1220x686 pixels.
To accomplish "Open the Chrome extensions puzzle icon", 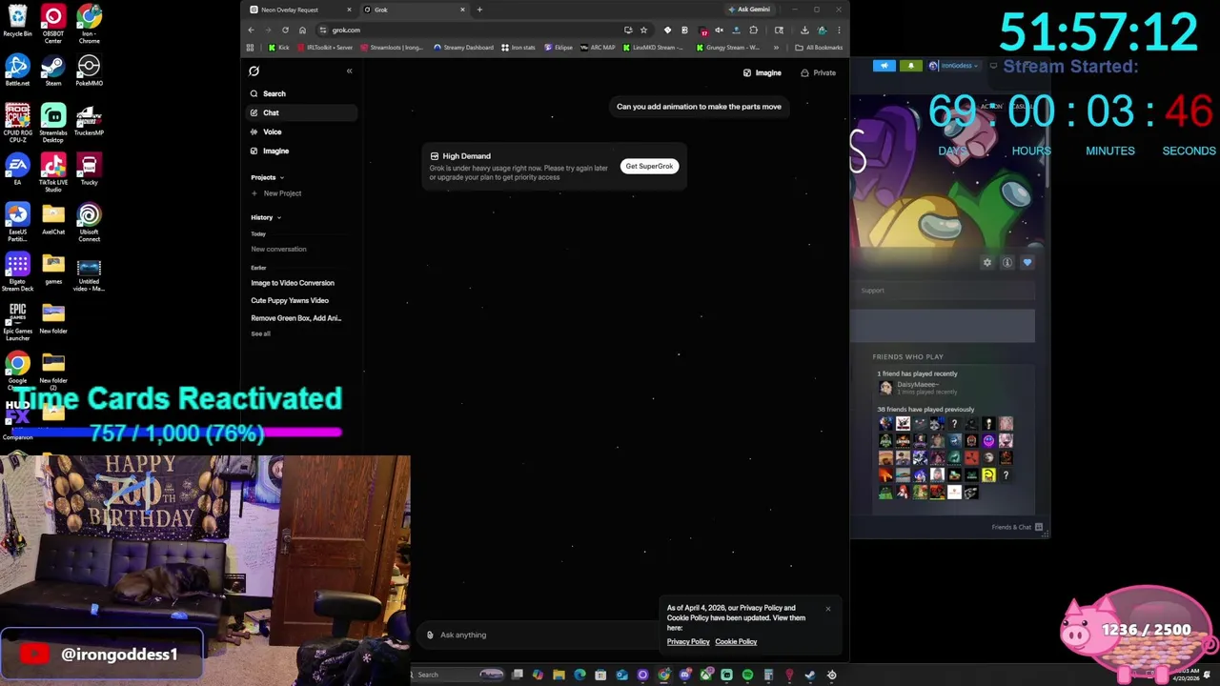I will coord(753,30).
